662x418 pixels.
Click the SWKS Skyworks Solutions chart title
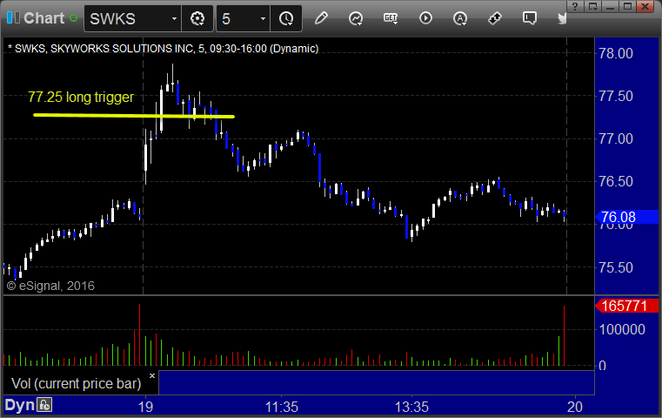tap(163, 49)
